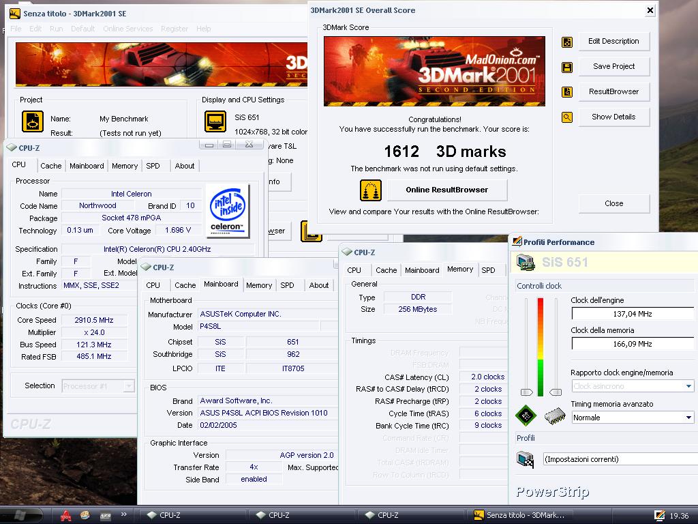Click the Clock dell'engine 137,04 MHz field

633,314
